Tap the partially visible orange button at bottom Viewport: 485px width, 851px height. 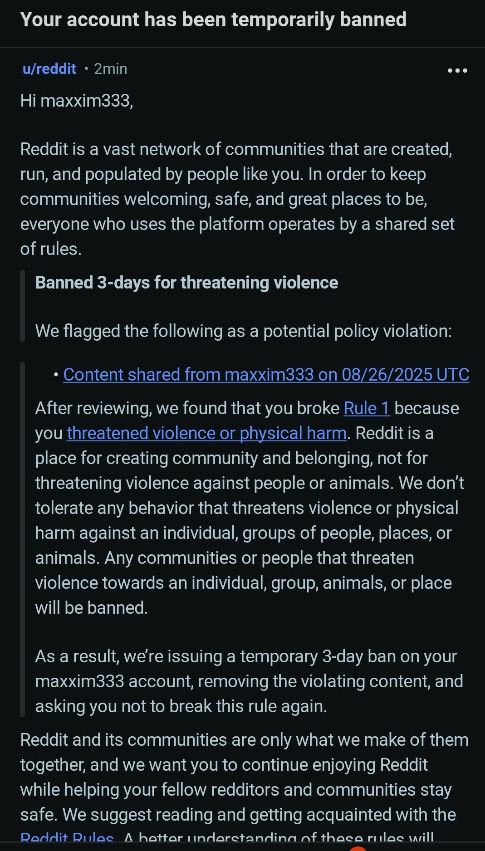click(x=358, y=848)
